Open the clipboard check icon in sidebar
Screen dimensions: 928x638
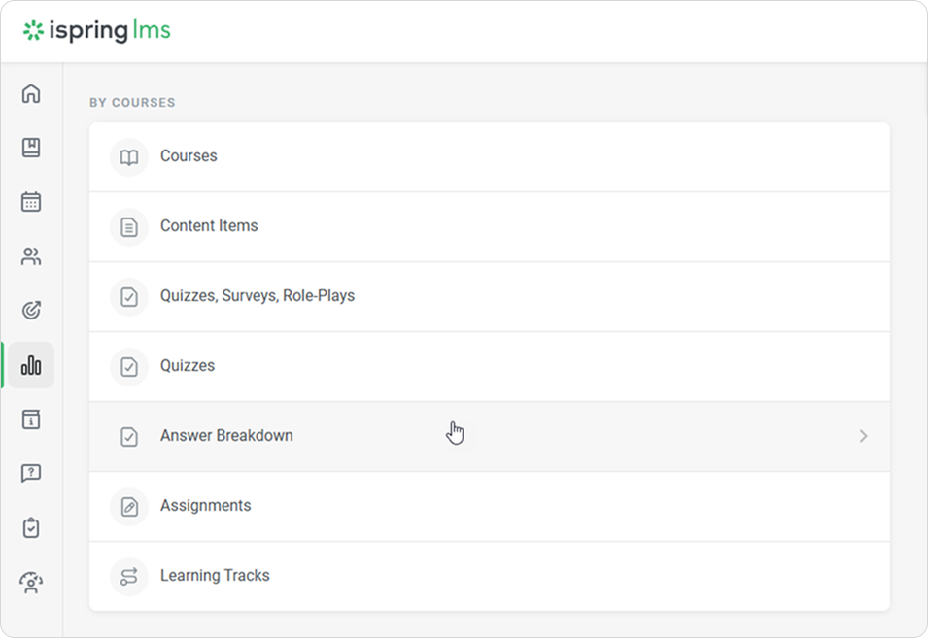31,528
